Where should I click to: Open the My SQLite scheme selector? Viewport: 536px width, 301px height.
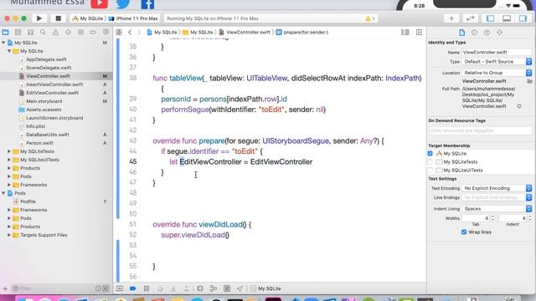pos(87,18)
